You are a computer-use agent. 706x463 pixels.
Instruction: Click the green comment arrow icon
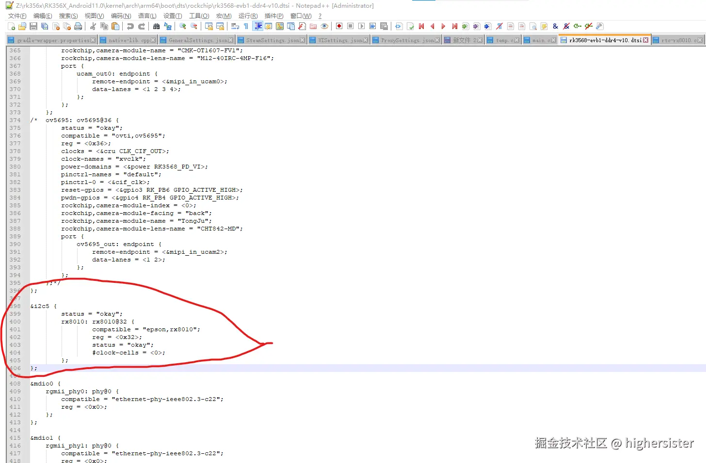point(578,26)
